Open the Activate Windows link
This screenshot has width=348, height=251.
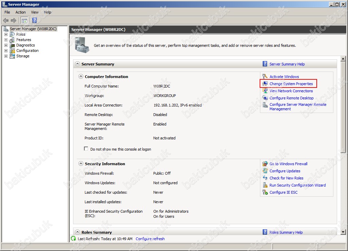click(284, 77)
